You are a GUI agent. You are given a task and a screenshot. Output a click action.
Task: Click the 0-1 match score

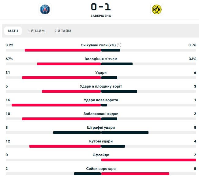click(101, 7)
